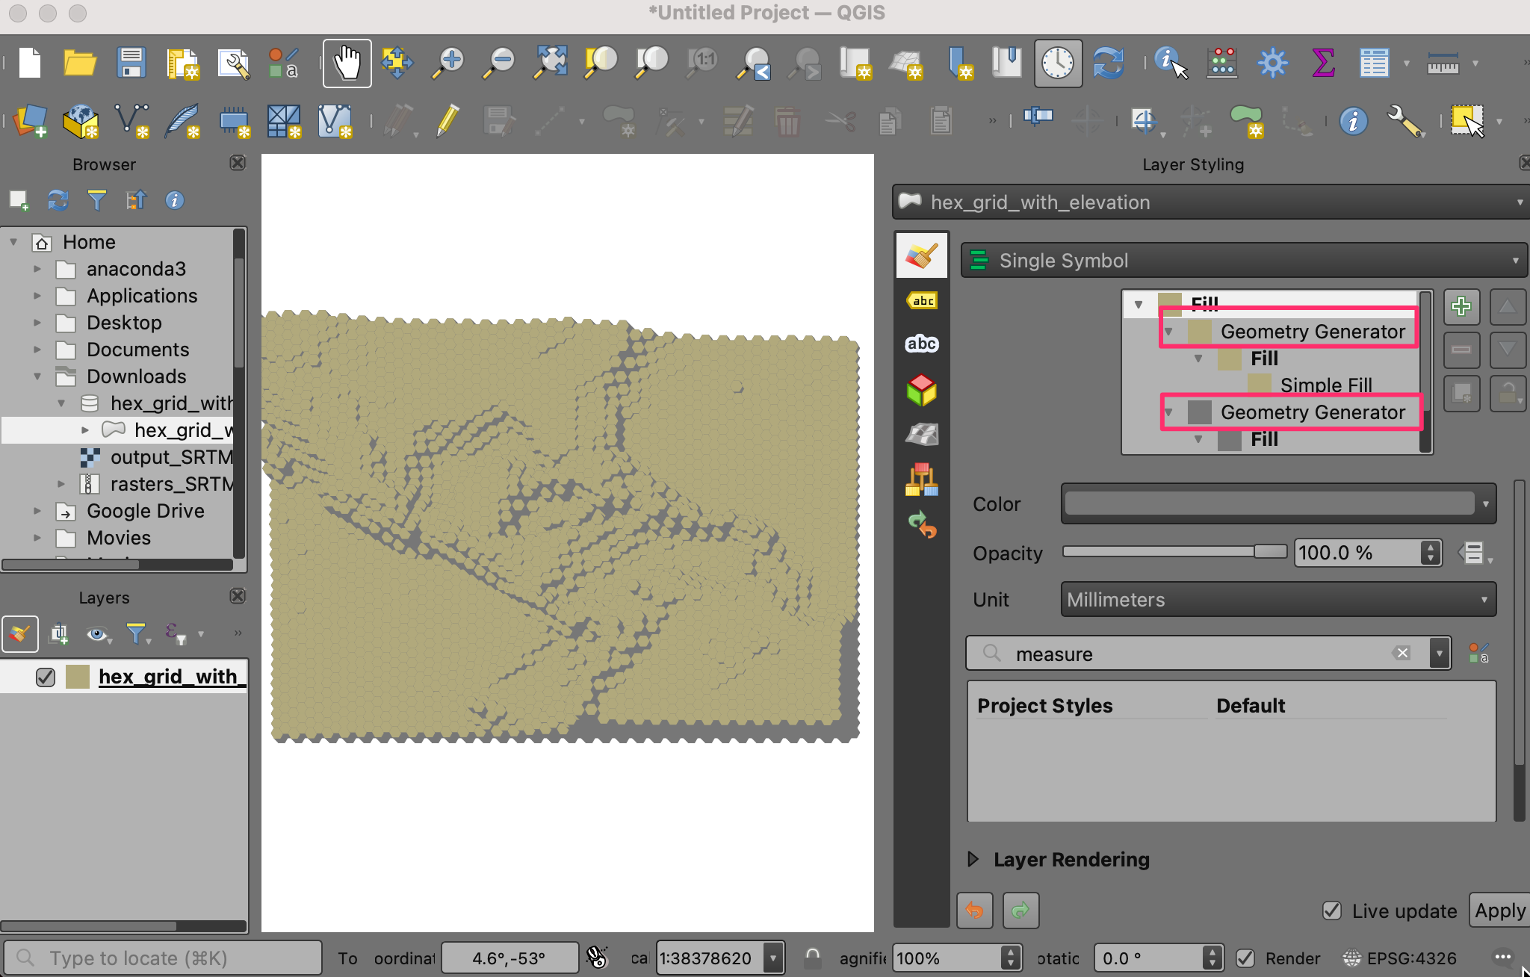Click the green add symbol layer button
This screenshot has width=1530, height=977.
[x=1461, y=307]
